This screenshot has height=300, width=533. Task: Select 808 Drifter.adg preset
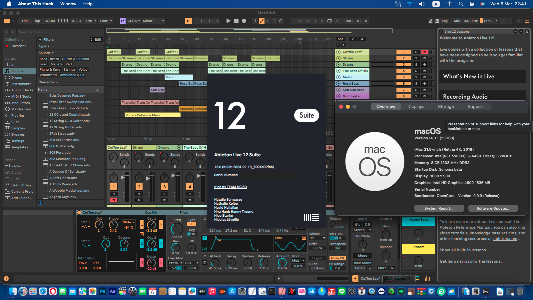coord(62,146)
